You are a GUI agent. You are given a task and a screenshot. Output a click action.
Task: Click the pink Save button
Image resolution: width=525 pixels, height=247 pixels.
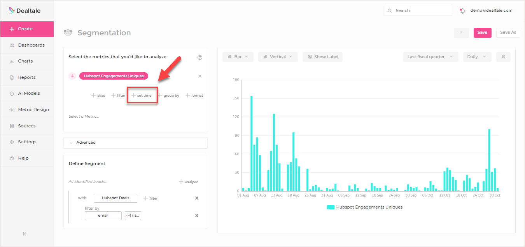(482, 33)
